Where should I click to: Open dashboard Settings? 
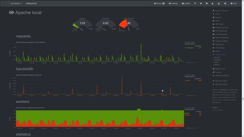tap(173, 3)
